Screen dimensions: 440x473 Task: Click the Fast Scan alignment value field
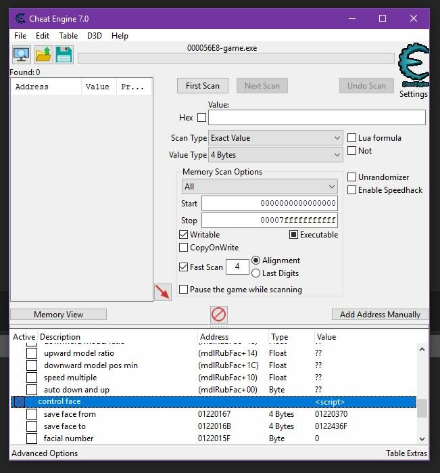(x=237, y=267)
